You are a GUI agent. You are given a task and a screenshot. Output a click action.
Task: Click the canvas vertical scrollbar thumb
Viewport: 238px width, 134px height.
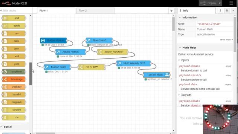coord(173,24)
